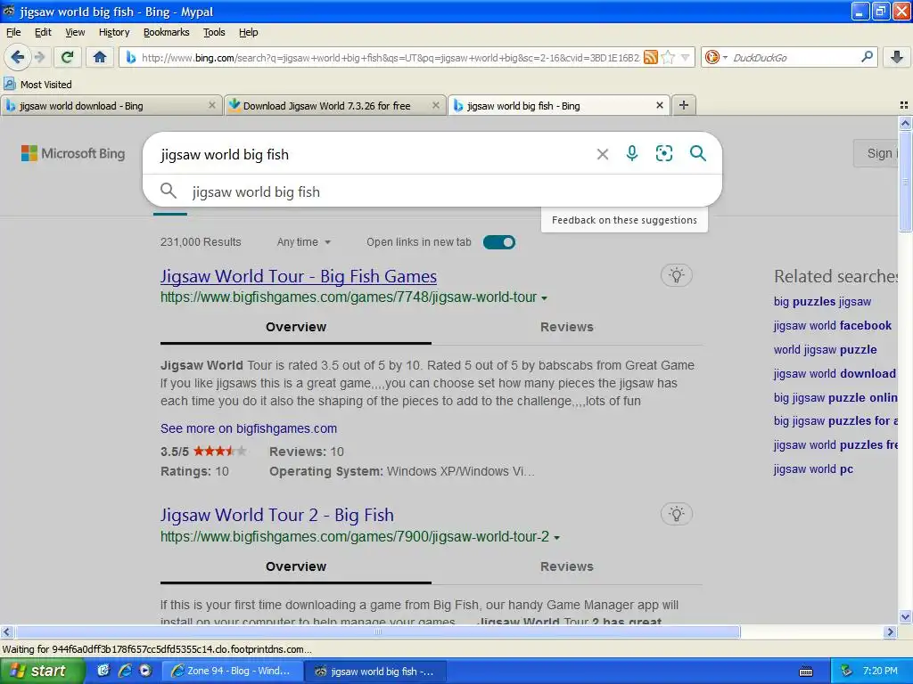Screen dimensions: 913x684
Task: Click the horizontal scrollbar thumb
Action: pyautogui.click(x=377, y=631)
